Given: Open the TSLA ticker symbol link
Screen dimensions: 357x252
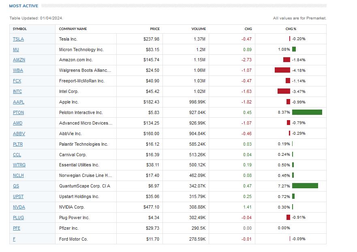Looking at the screenshot, I should coord(18,39).
